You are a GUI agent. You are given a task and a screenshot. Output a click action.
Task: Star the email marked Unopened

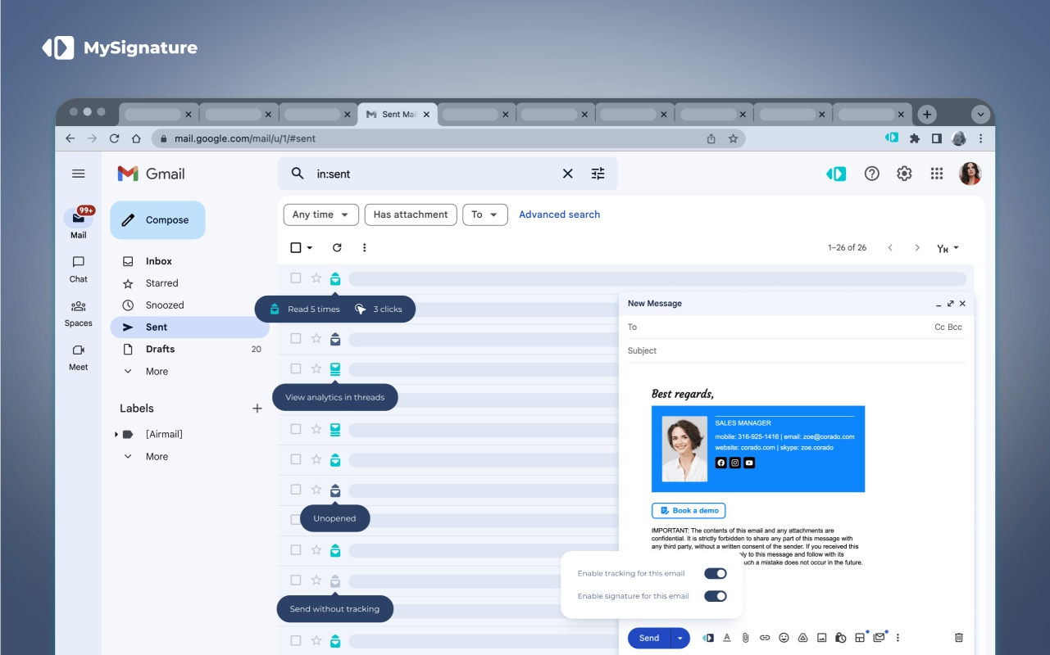[316, 490]
